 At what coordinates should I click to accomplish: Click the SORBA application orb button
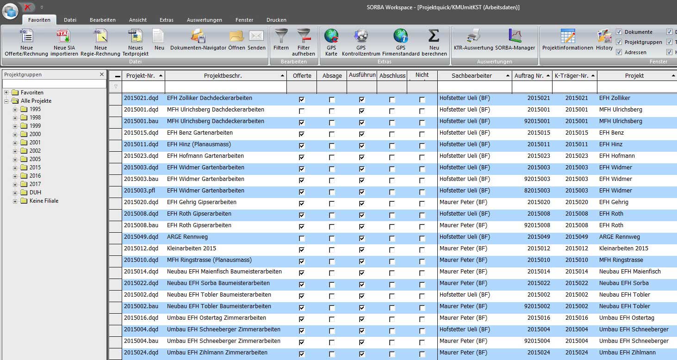(x=10, y=11)
